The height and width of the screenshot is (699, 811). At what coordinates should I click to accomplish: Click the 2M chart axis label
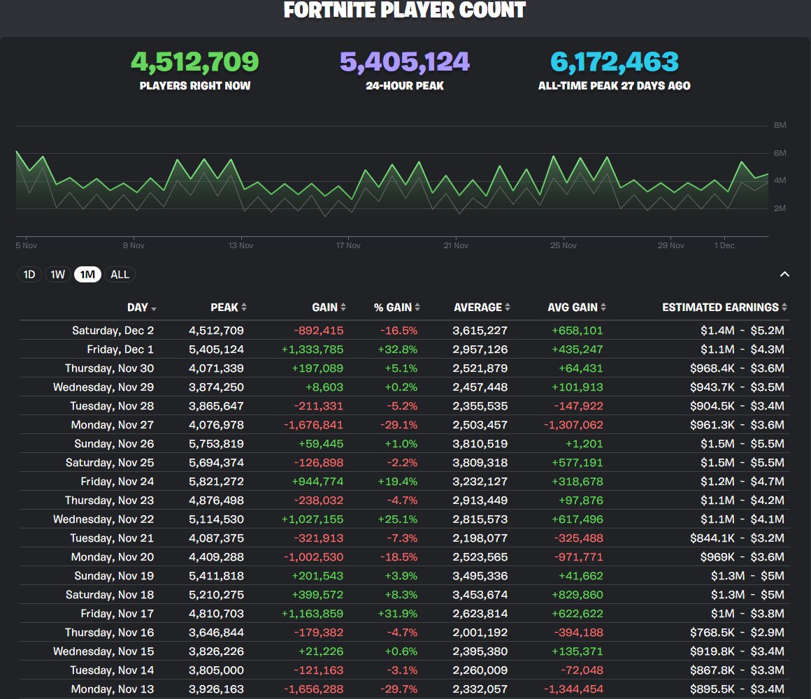(780, 208)
